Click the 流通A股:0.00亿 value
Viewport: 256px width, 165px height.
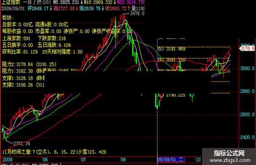(x=52, y=24)
